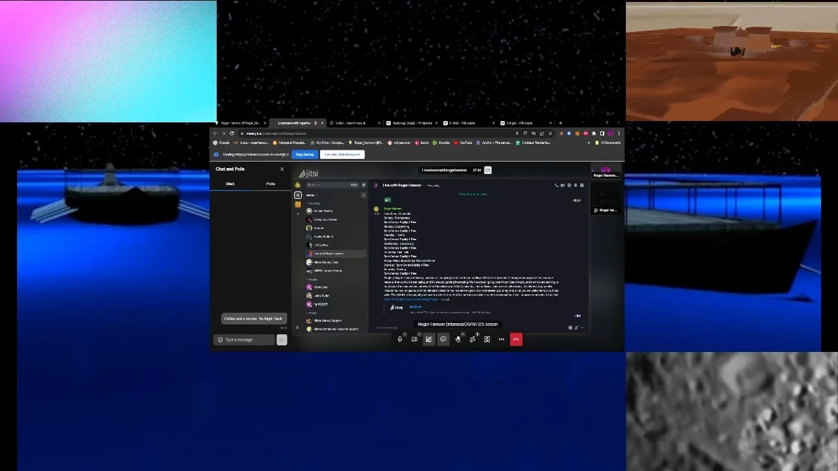Open the more actions ellipsis menu

[x=501, y=340]
